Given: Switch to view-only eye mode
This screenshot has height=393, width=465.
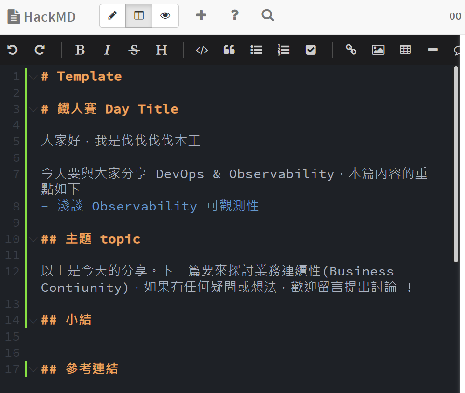Looking at the screenshot, I should [165, 16].
